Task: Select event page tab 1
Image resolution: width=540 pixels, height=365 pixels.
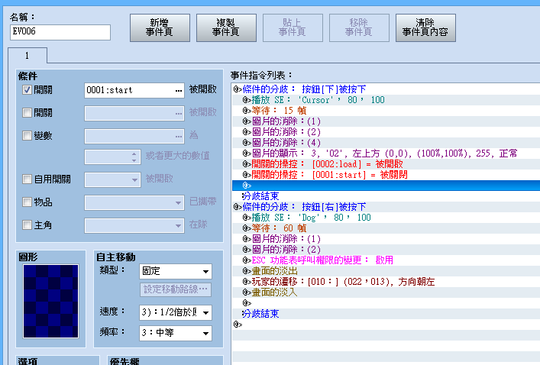Action: pyautogui.click(x=27, y=56)
